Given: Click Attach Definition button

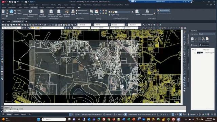Looking at the screenshot, I should 82,14.
